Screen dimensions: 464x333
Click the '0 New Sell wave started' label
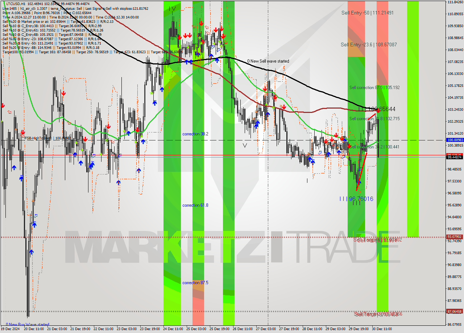(268, 61)
